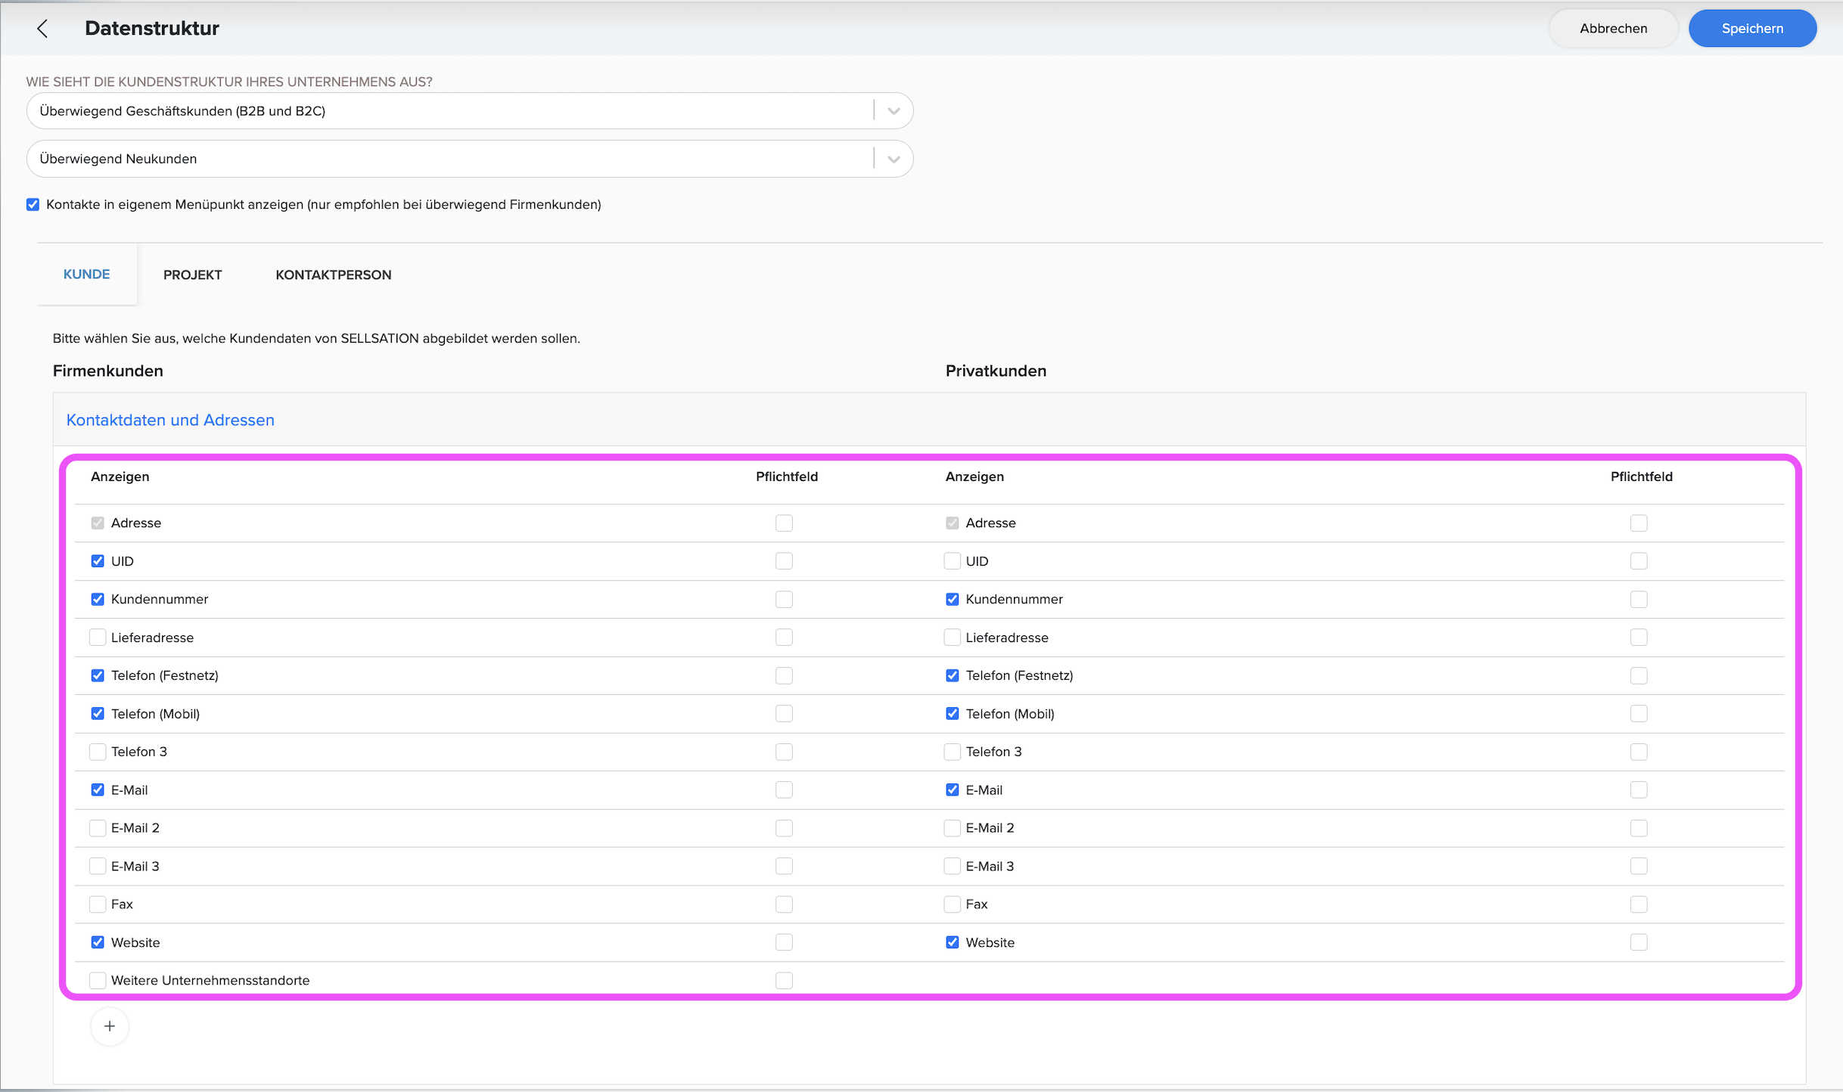Enable E-Mail 3 for Privatkunden

[953, 866]
